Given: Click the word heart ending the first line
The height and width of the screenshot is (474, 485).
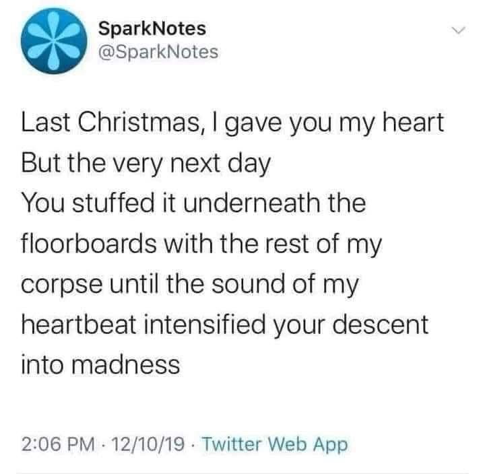Looking at the screenshot, I should (x=413, y=121).
